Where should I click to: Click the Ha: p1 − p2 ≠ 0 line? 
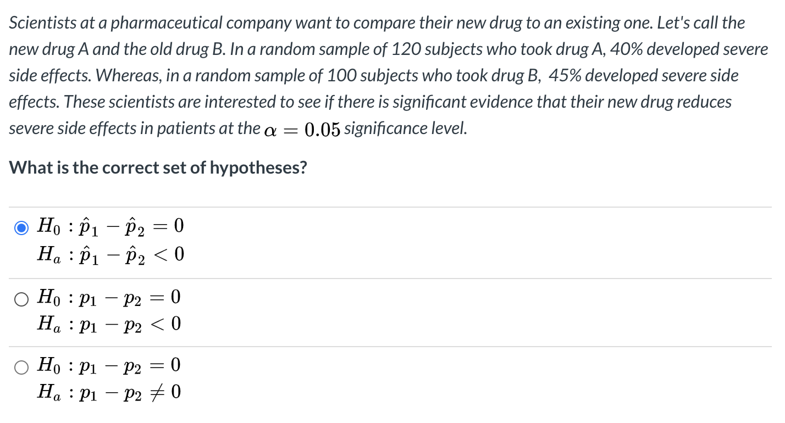coord(108,393)
